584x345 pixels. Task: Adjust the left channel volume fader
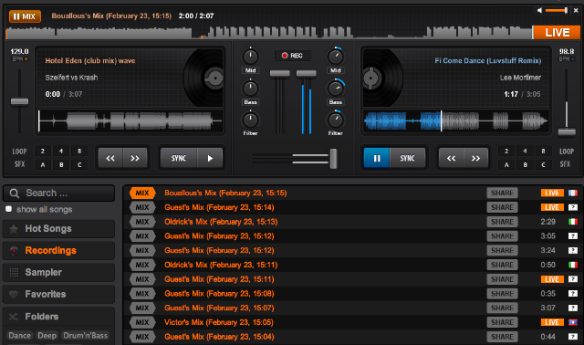280,73
